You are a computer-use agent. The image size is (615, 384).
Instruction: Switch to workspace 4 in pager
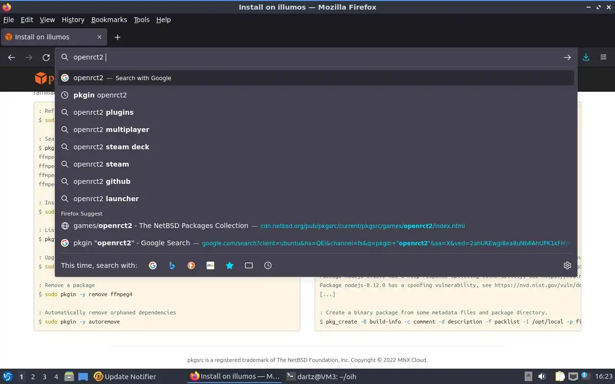[56, 377]
